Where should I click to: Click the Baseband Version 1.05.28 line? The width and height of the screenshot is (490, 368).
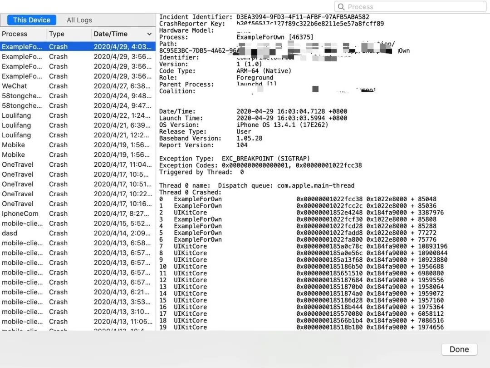[x=211, y=138]
